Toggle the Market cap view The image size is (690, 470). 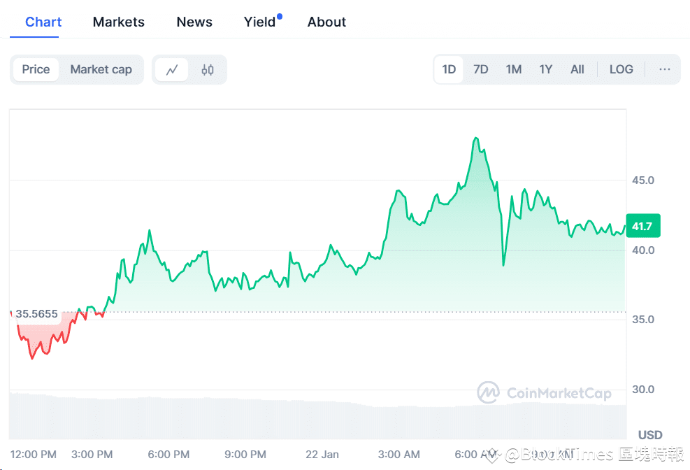click(x=101, y=69)
